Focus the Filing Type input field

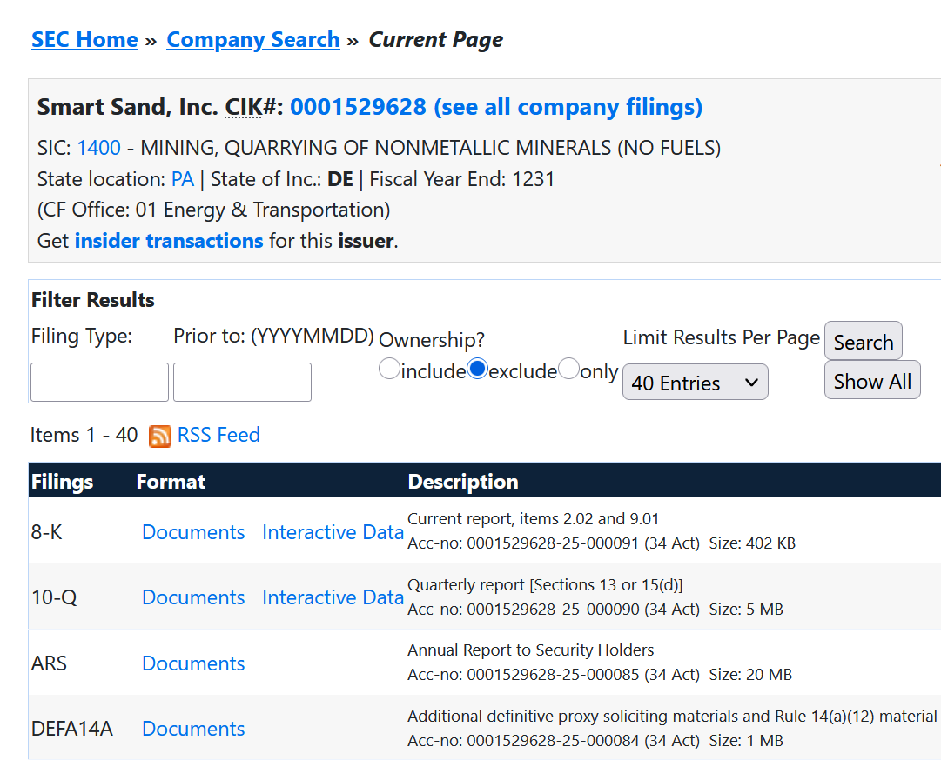tap(99, 382)
